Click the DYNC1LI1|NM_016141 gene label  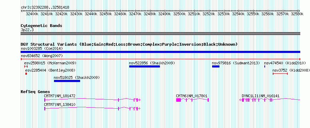tap(261, 96)
